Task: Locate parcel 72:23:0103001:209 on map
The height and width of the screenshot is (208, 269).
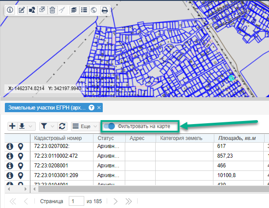Action: click(x=21, y=175)
